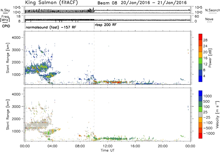Click the '18' frequency axis tick
220x152 pixels.
(x=18, y=16)
